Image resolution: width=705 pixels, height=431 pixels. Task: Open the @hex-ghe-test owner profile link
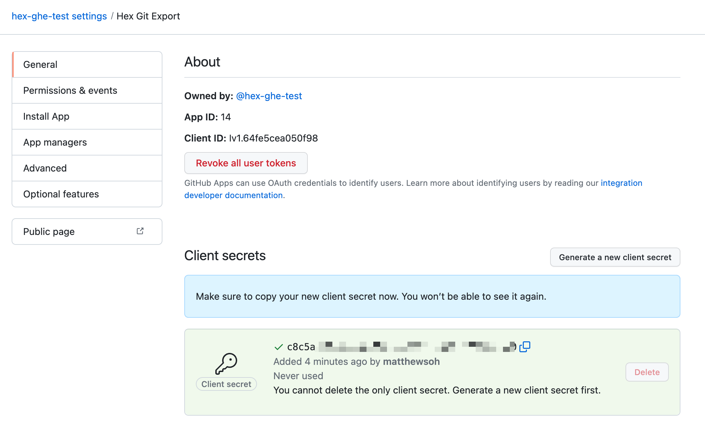pyautogui.click(x=269, y=96)
